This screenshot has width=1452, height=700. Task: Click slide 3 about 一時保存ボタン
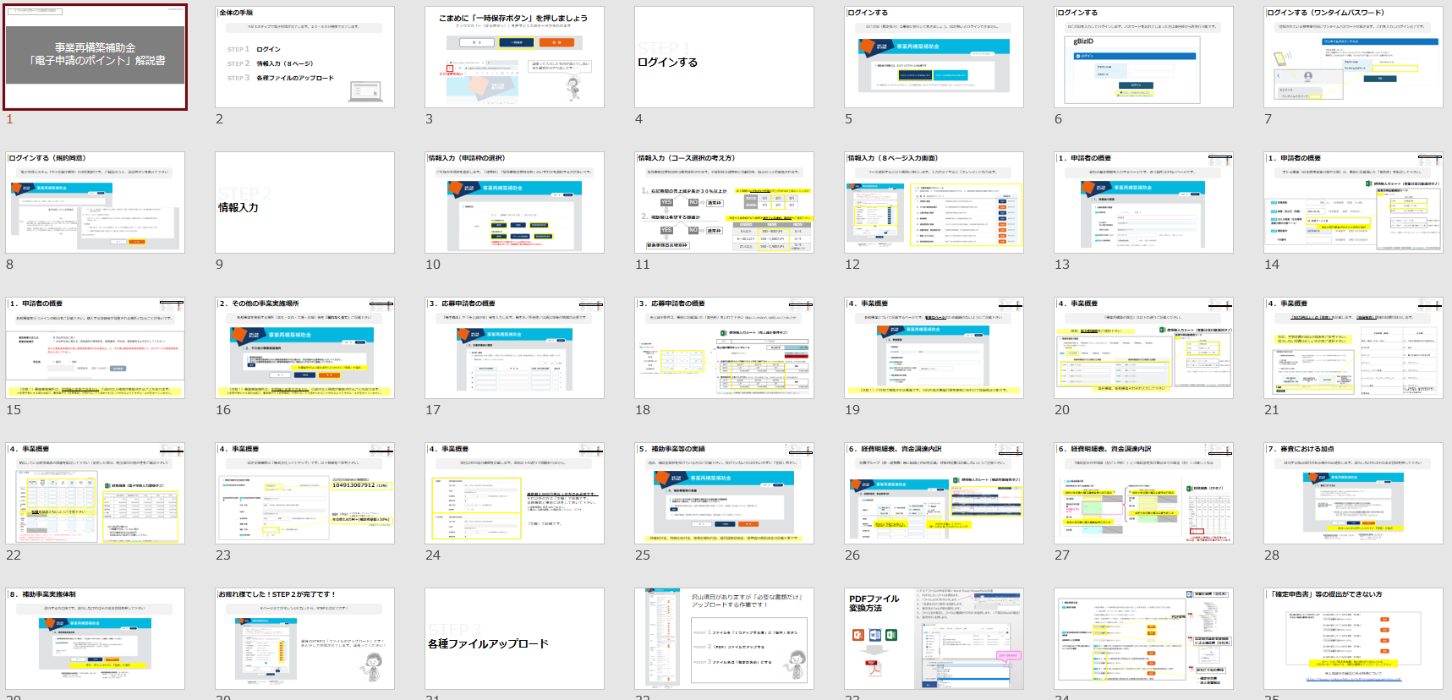coord(514,57)
